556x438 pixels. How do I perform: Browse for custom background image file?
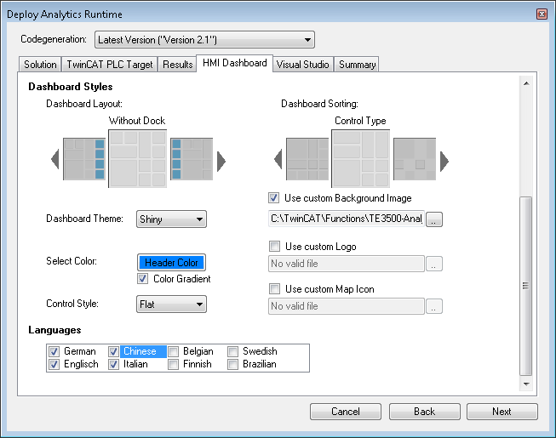[x=435, y=220]
